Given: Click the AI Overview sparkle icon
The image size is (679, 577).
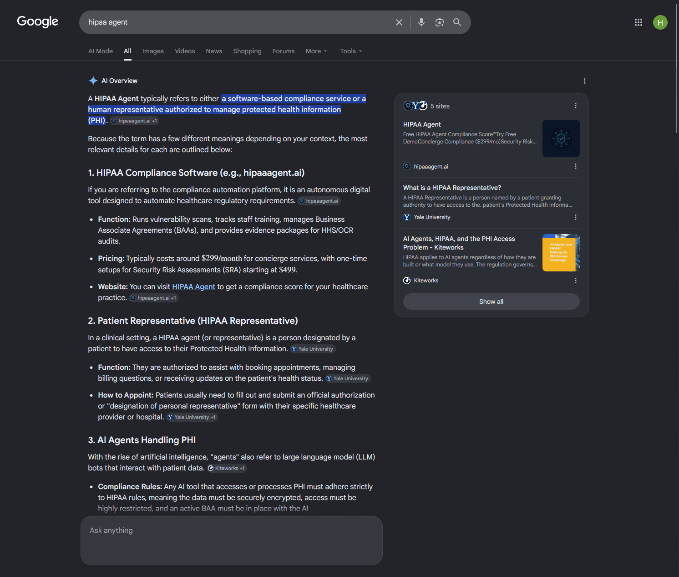Looking at the screenshot, I should tap(93, 81).
